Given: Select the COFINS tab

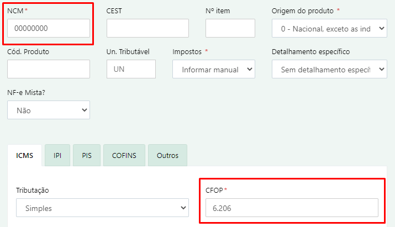Looking at the screenshot, I should (x=124, y=155).
